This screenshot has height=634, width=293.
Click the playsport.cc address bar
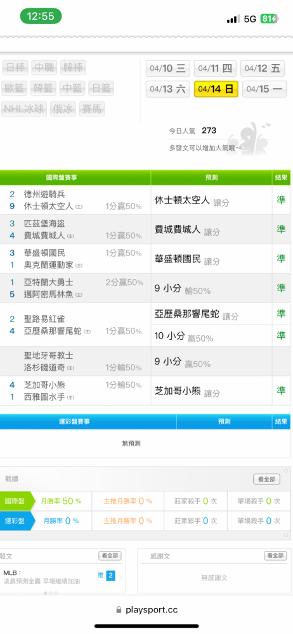146,610
